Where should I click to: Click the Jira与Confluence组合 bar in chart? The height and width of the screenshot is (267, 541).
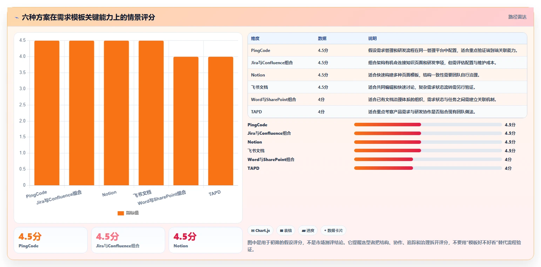(81, 113)
